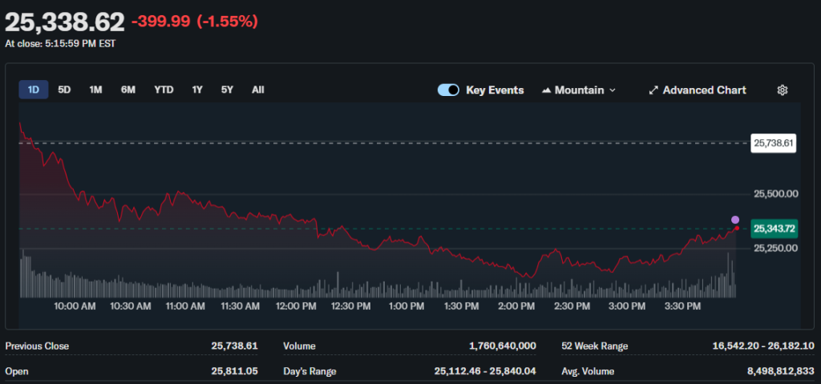Choose the 1M chart range
Viewport: 821px width, 384px height.
(95, 90)
